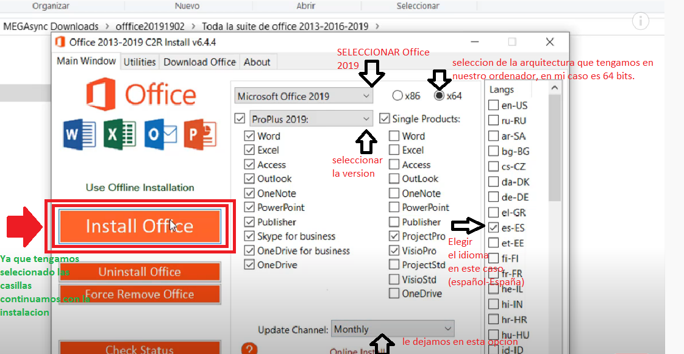Screen dimensions: 684x354
Task: Click the info icon in Explorer window
Action: click(640, 21)
